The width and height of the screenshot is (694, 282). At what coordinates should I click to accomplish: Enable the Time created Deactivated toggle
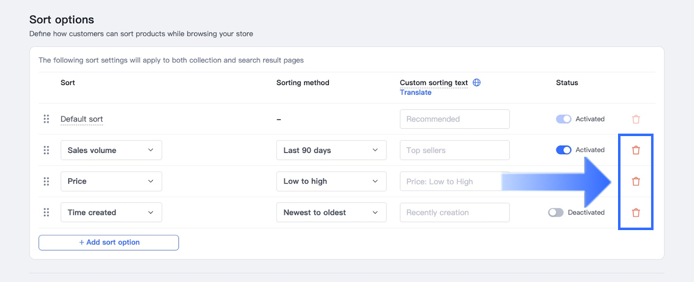coord(556,212)
